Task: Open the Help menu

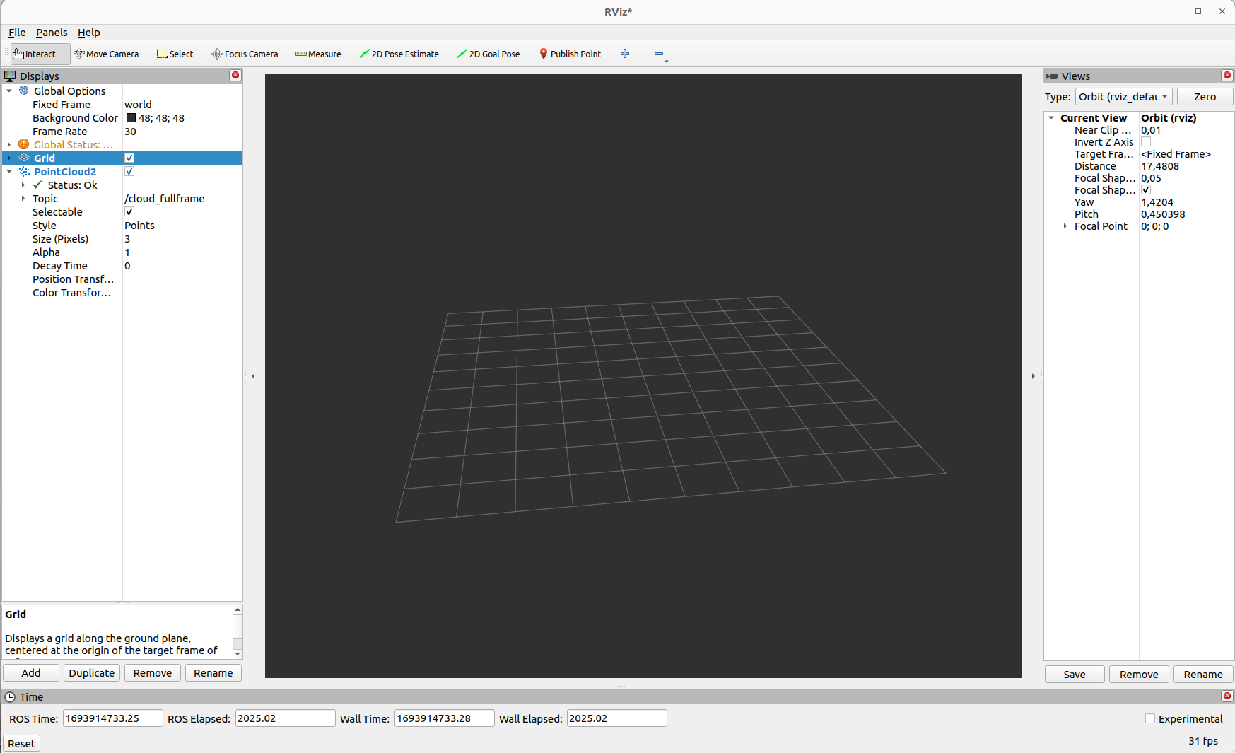Action: pyautogui.click(x=88, y=33)
